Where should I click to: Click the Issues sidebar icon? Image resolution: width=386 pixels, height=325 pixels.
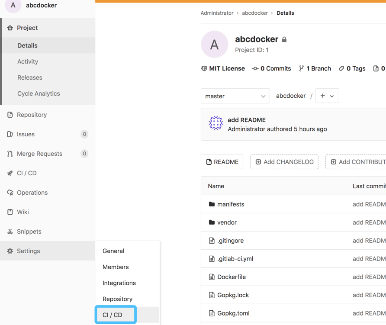[10, 134]
